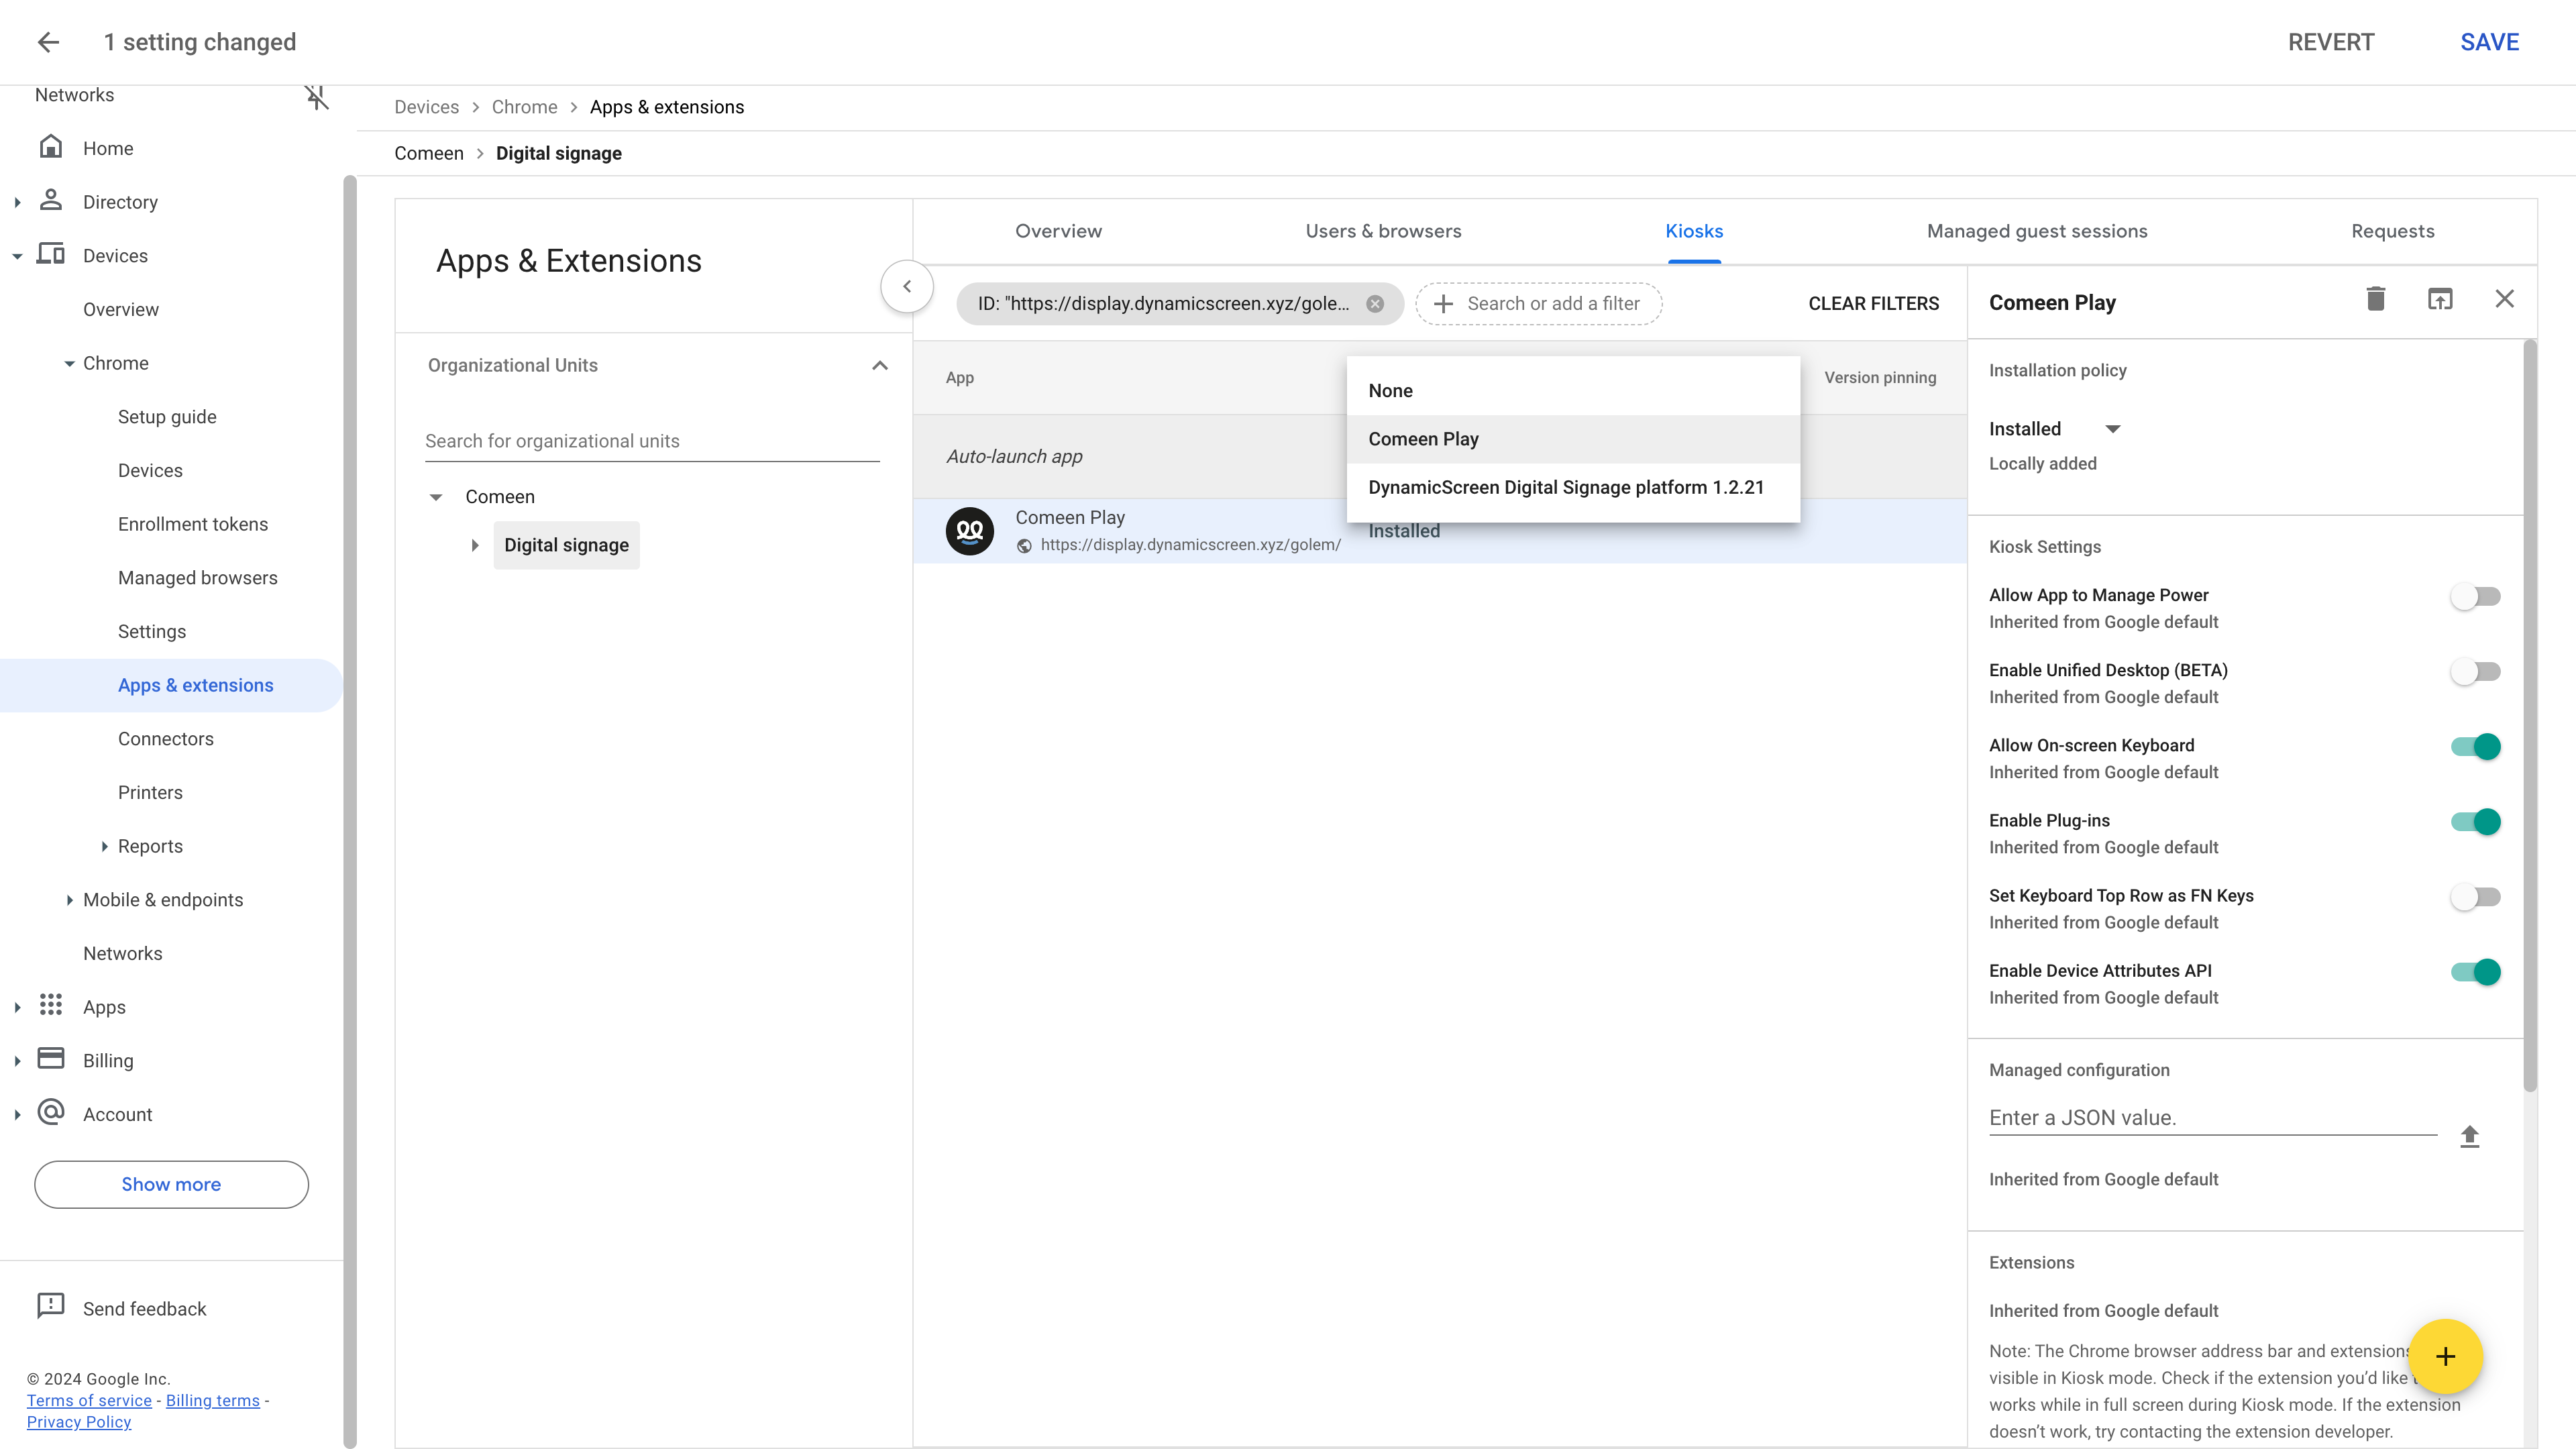Click Chrome in the breadcrumb
2576x1449 pixels.
[524, 107]
